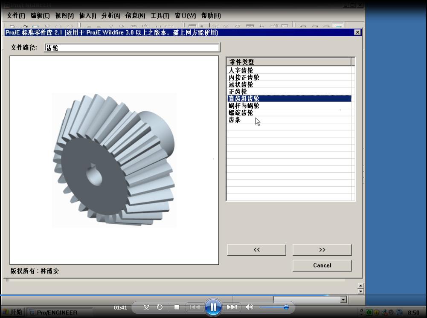
Task: Click in the 文件路径 path field
Action: tap(132, 48)
